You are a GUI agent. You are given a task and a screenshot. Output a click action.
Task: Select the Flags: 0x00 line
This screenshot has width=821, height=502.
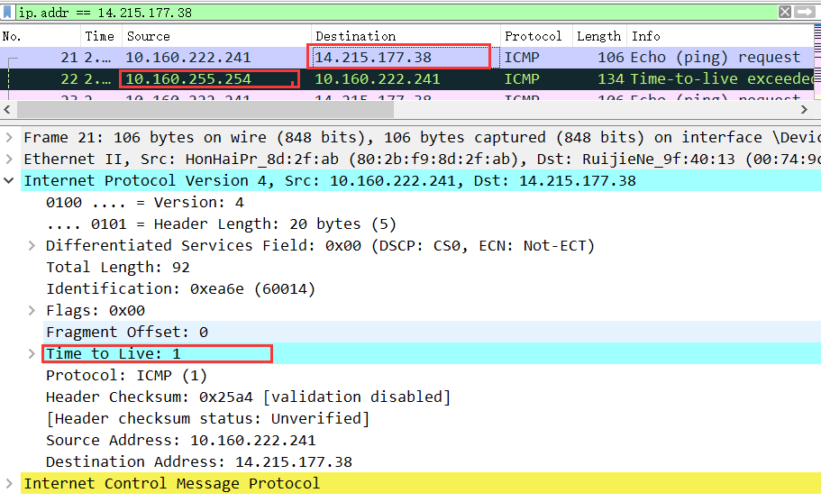pos(96,310)
